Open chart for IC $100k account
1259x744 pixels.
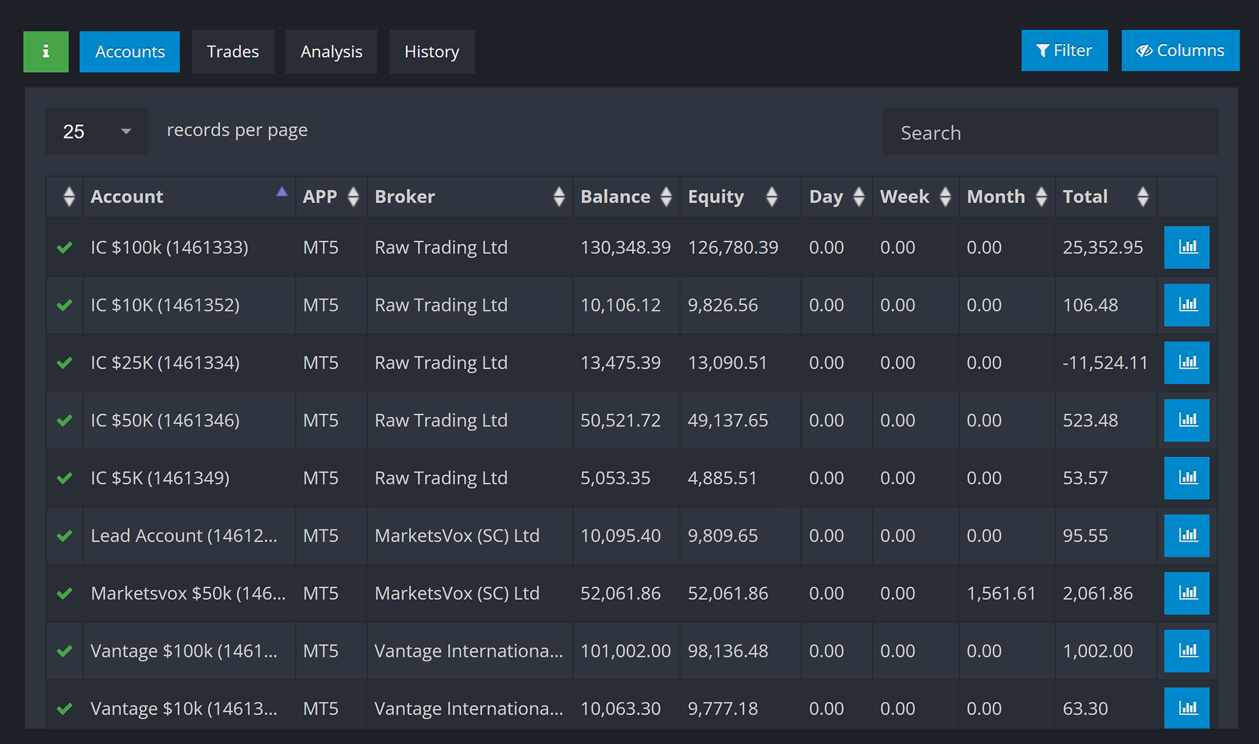pos(1186,247)
